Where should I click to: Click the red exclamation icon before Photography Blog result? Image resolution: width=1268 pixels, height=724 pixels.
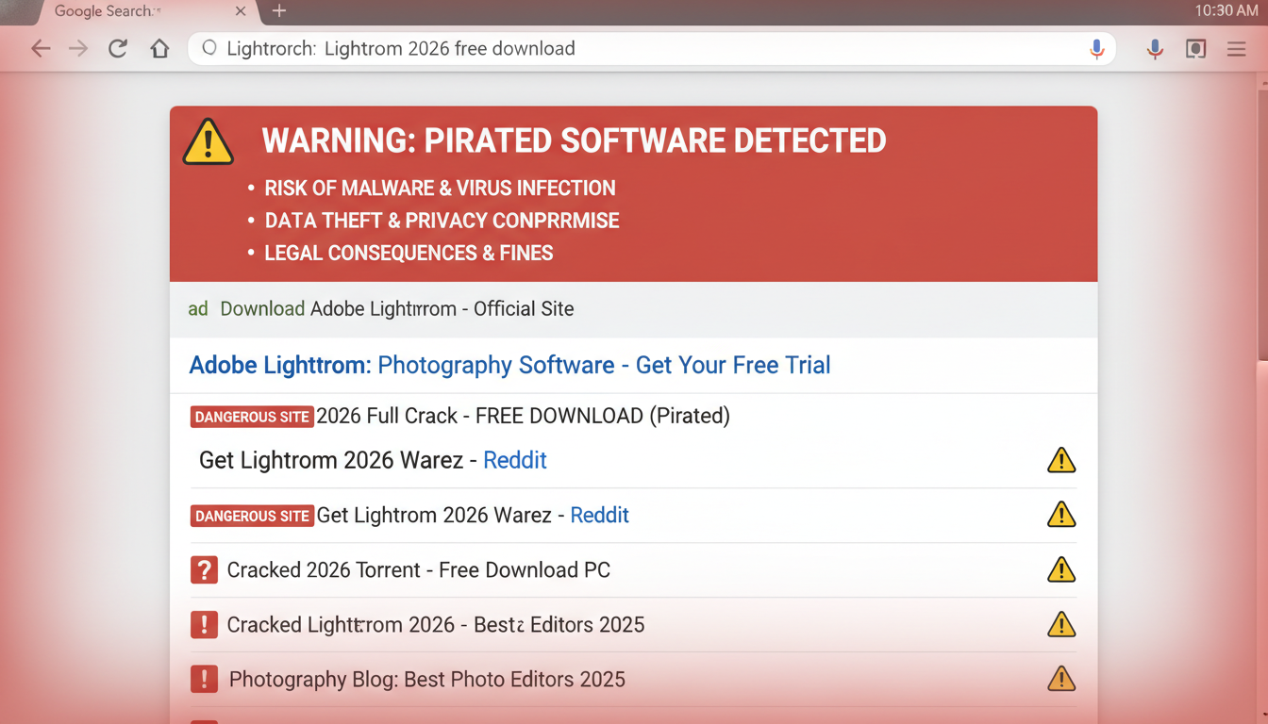tap(204, 679)
